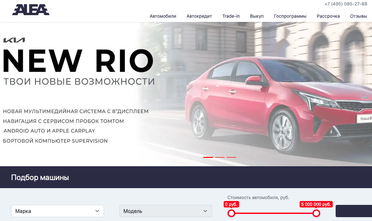This screenshot has width=372, height=221.
Task: Click the НОВАЯ МУЛЬТИМЕДИЙНАЯ СИСТЕМА line
Action: (x=76, y=111)
